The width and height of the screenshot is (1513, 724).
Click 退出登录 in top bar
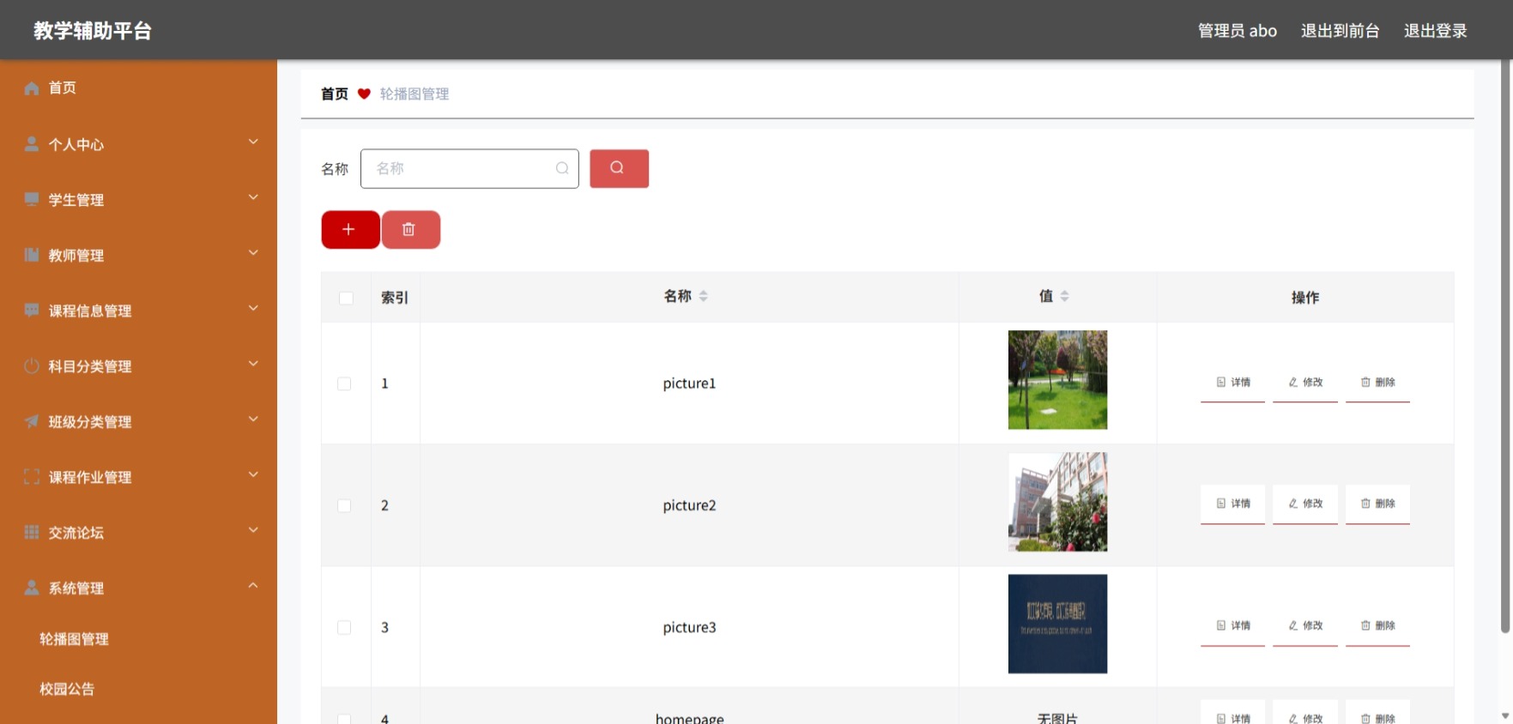click(x=1435, y=31)
